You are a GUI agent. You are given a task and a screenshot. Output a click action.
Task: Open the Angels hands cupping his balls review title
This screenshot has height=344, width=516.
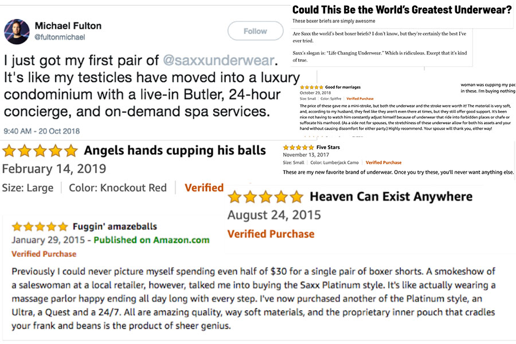point(175,150)
